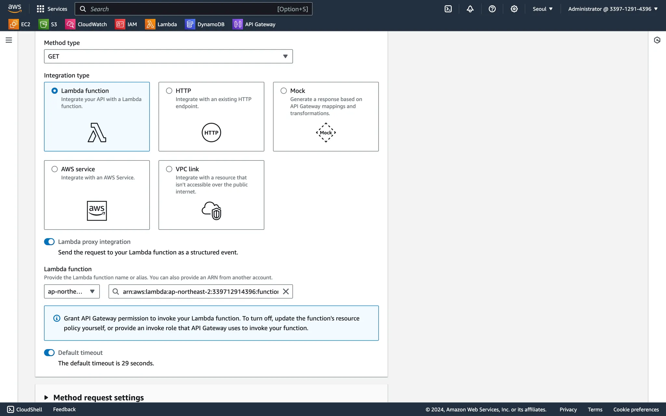Open the ap-northeast region dropdown
The image size is (666, 416).
coord(72,292)
